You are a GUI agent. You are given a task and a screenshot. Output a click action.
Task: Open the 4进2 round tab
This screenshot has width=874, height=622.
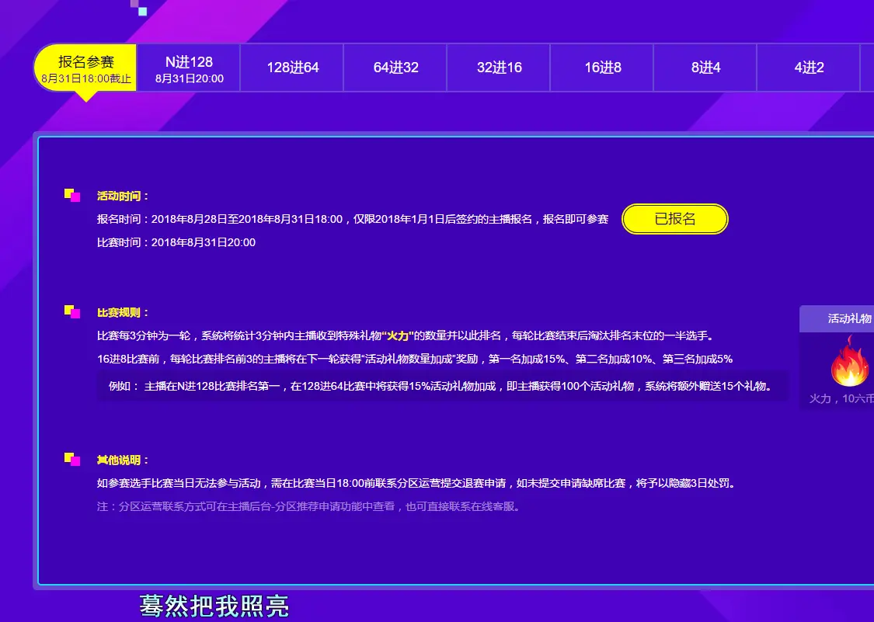(809, 68)
